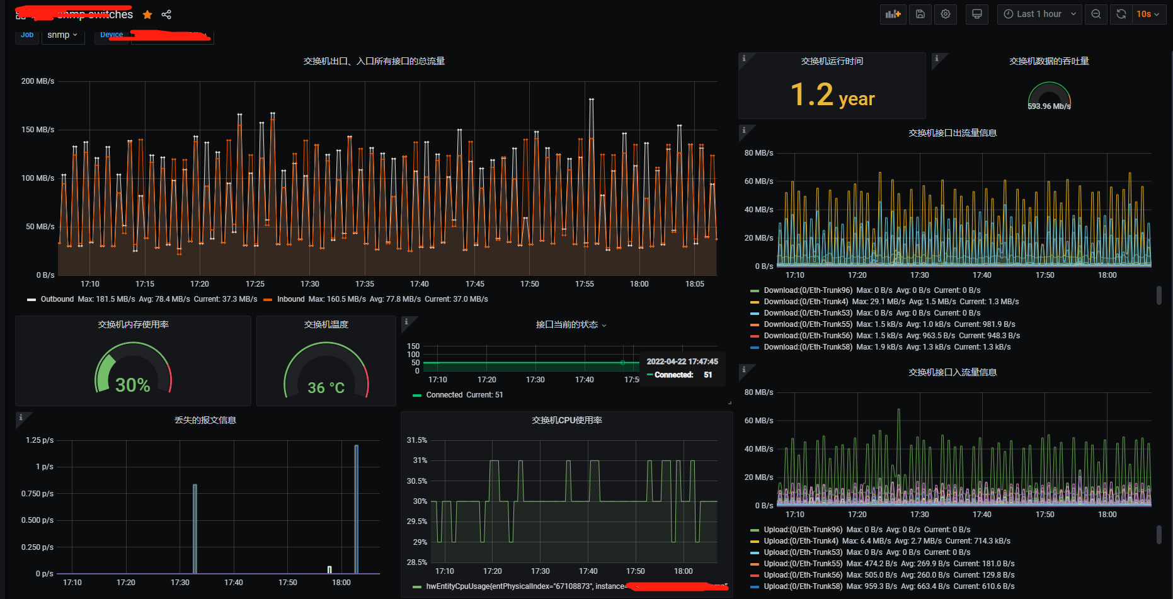Open dashboard settings gear

(x=946, y=14)
